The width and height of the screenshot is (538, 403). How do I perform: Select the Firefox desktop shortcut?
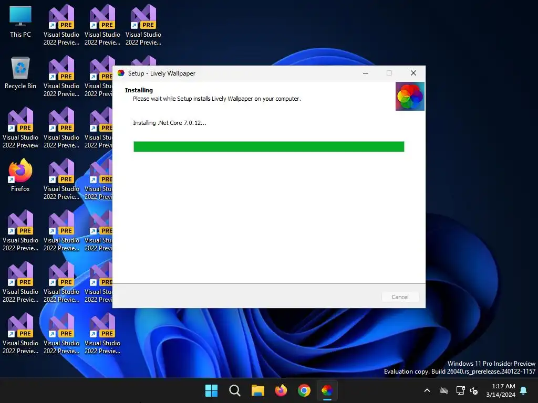(x=20, y=175)
